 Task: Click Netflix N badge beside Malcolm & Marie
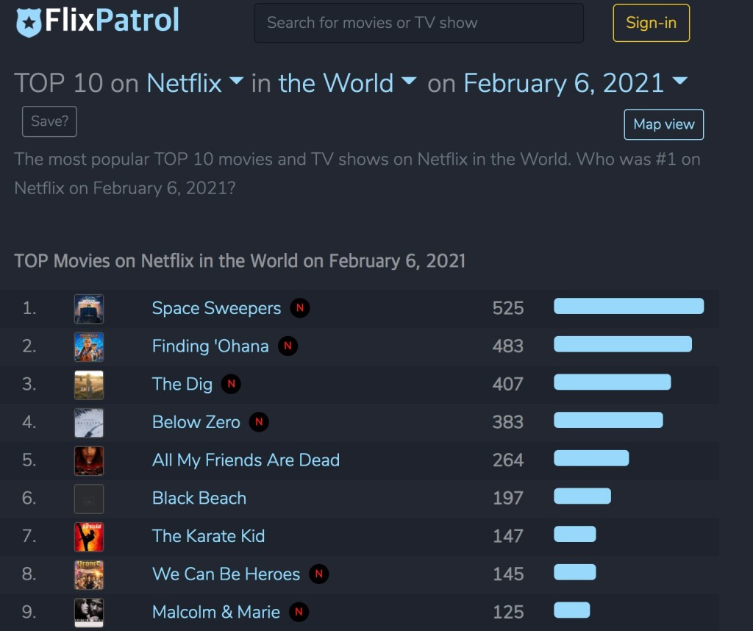(299, 612)
